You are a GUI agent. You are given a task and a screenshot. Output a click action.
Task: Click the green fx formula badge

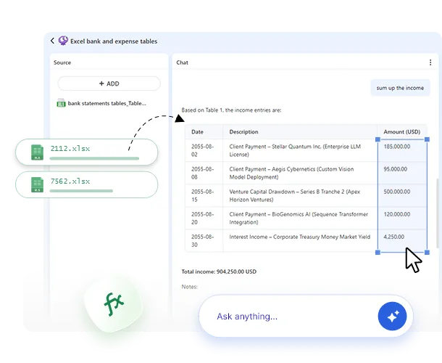click(114, 304)
